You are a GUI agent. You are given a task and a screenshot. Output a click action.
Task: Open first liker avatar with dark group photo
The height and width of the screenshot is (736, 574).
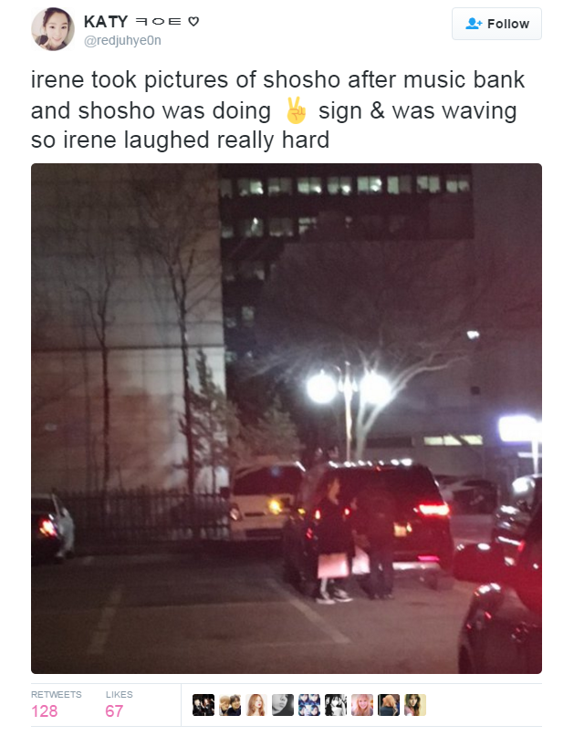tap(204, 705)
